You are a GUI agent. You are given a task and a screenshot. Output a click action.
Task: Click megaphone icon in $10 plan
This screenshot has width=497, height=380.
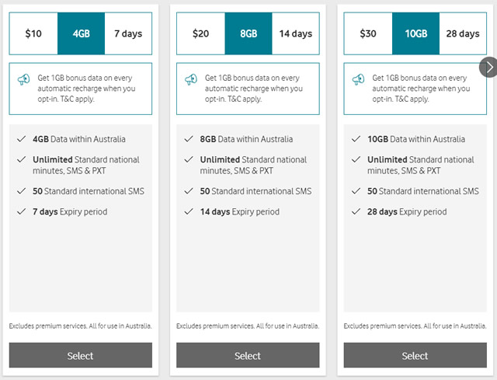point(24,79)
